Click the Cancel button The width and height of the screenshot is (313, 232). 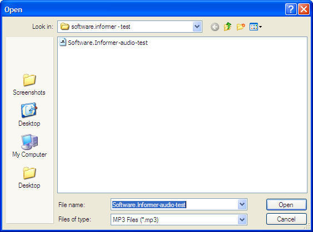click(x=286, y=219)
